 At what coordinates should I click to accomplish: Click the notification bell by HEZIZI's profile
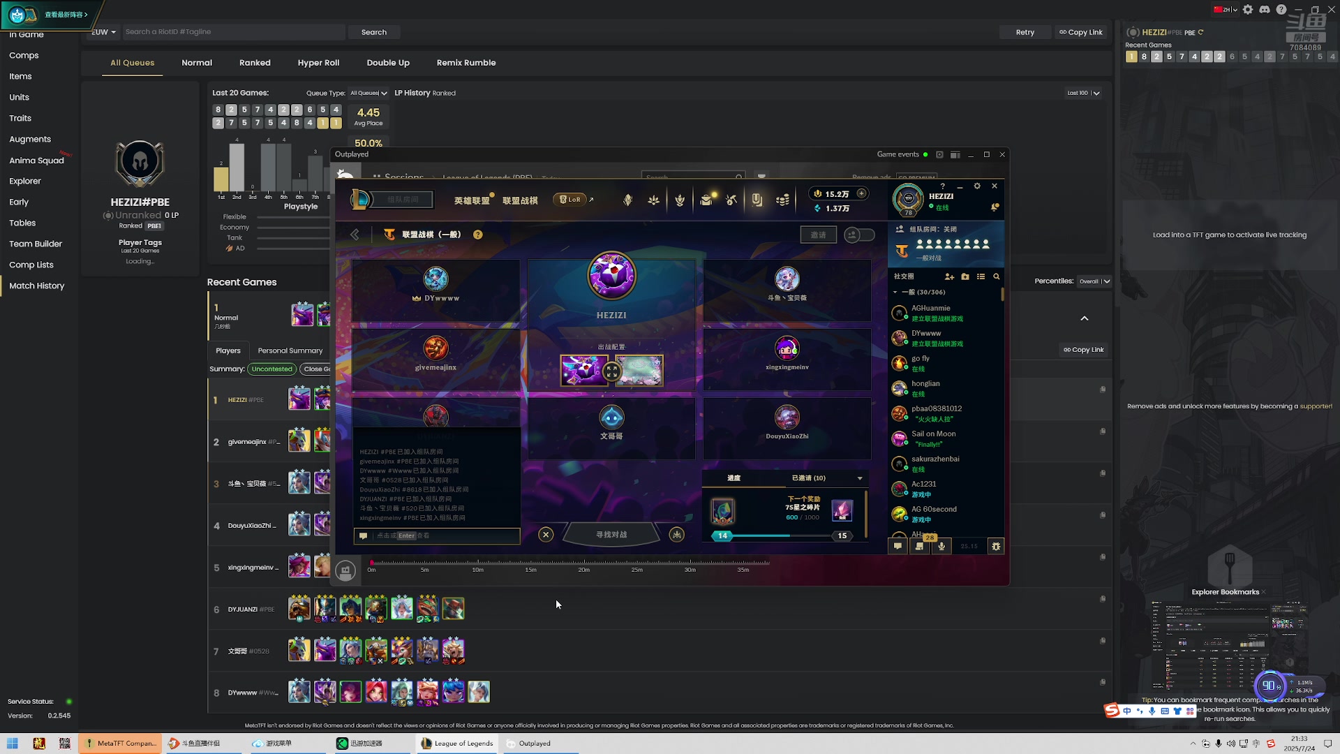[x=995, y=207]
